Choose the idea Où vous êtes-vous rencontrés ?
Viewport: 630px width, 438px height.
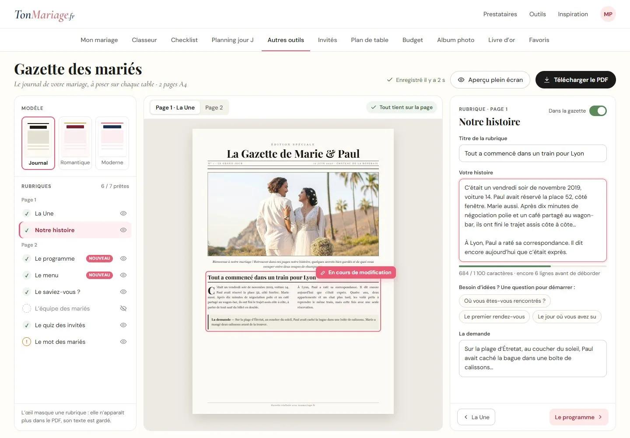pos(505,301)
